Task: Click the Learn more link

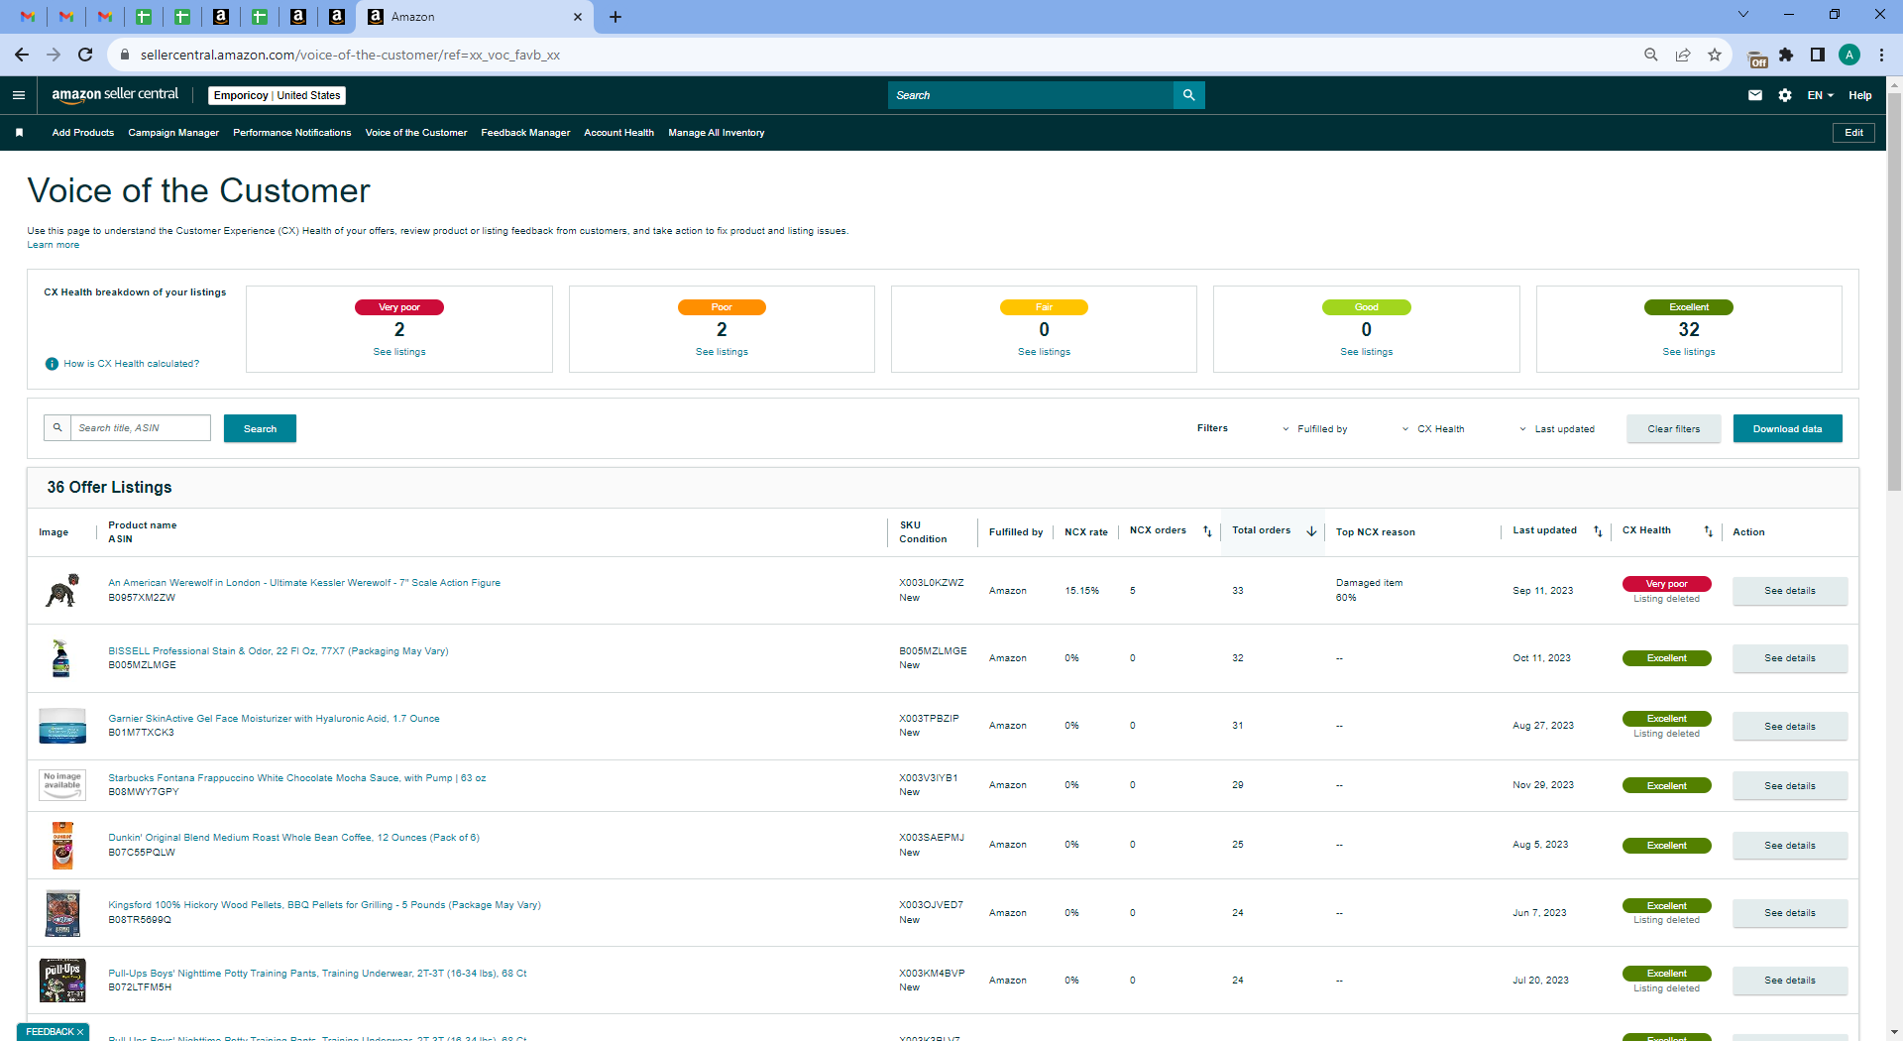Action: pyautogui.click(x=54, y=245)
